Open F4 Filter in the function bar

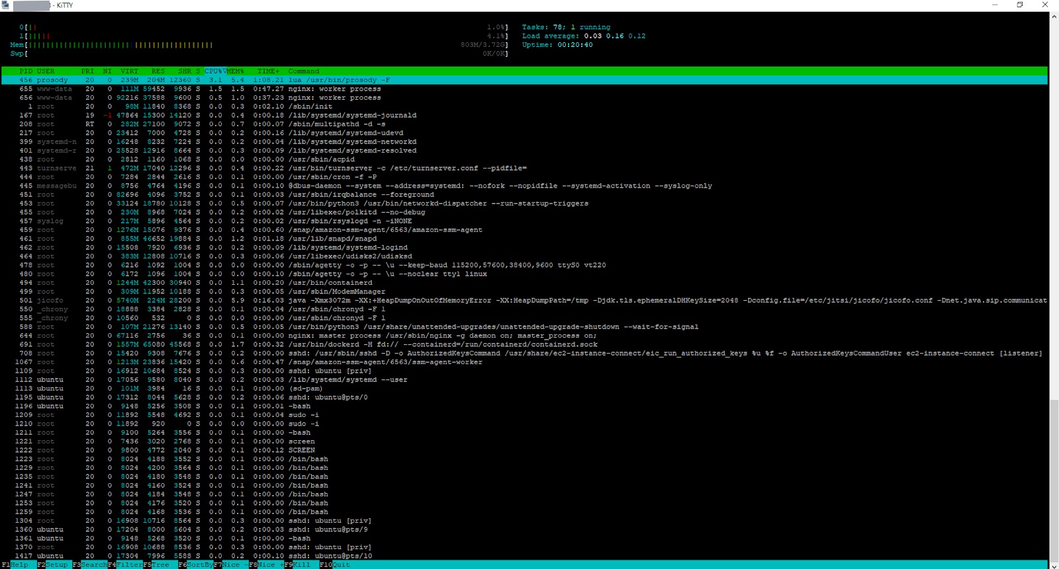128,565
